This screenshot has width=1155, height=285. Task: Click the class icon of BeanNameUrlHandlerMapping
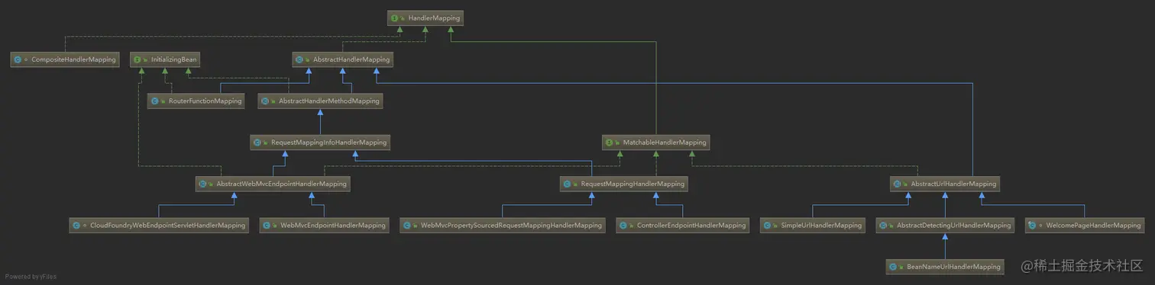pos(893,267)
